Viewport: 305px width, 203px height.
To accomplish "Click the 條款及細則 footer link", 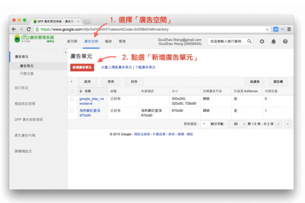I will pyautogui.click(x=142, y=134).
